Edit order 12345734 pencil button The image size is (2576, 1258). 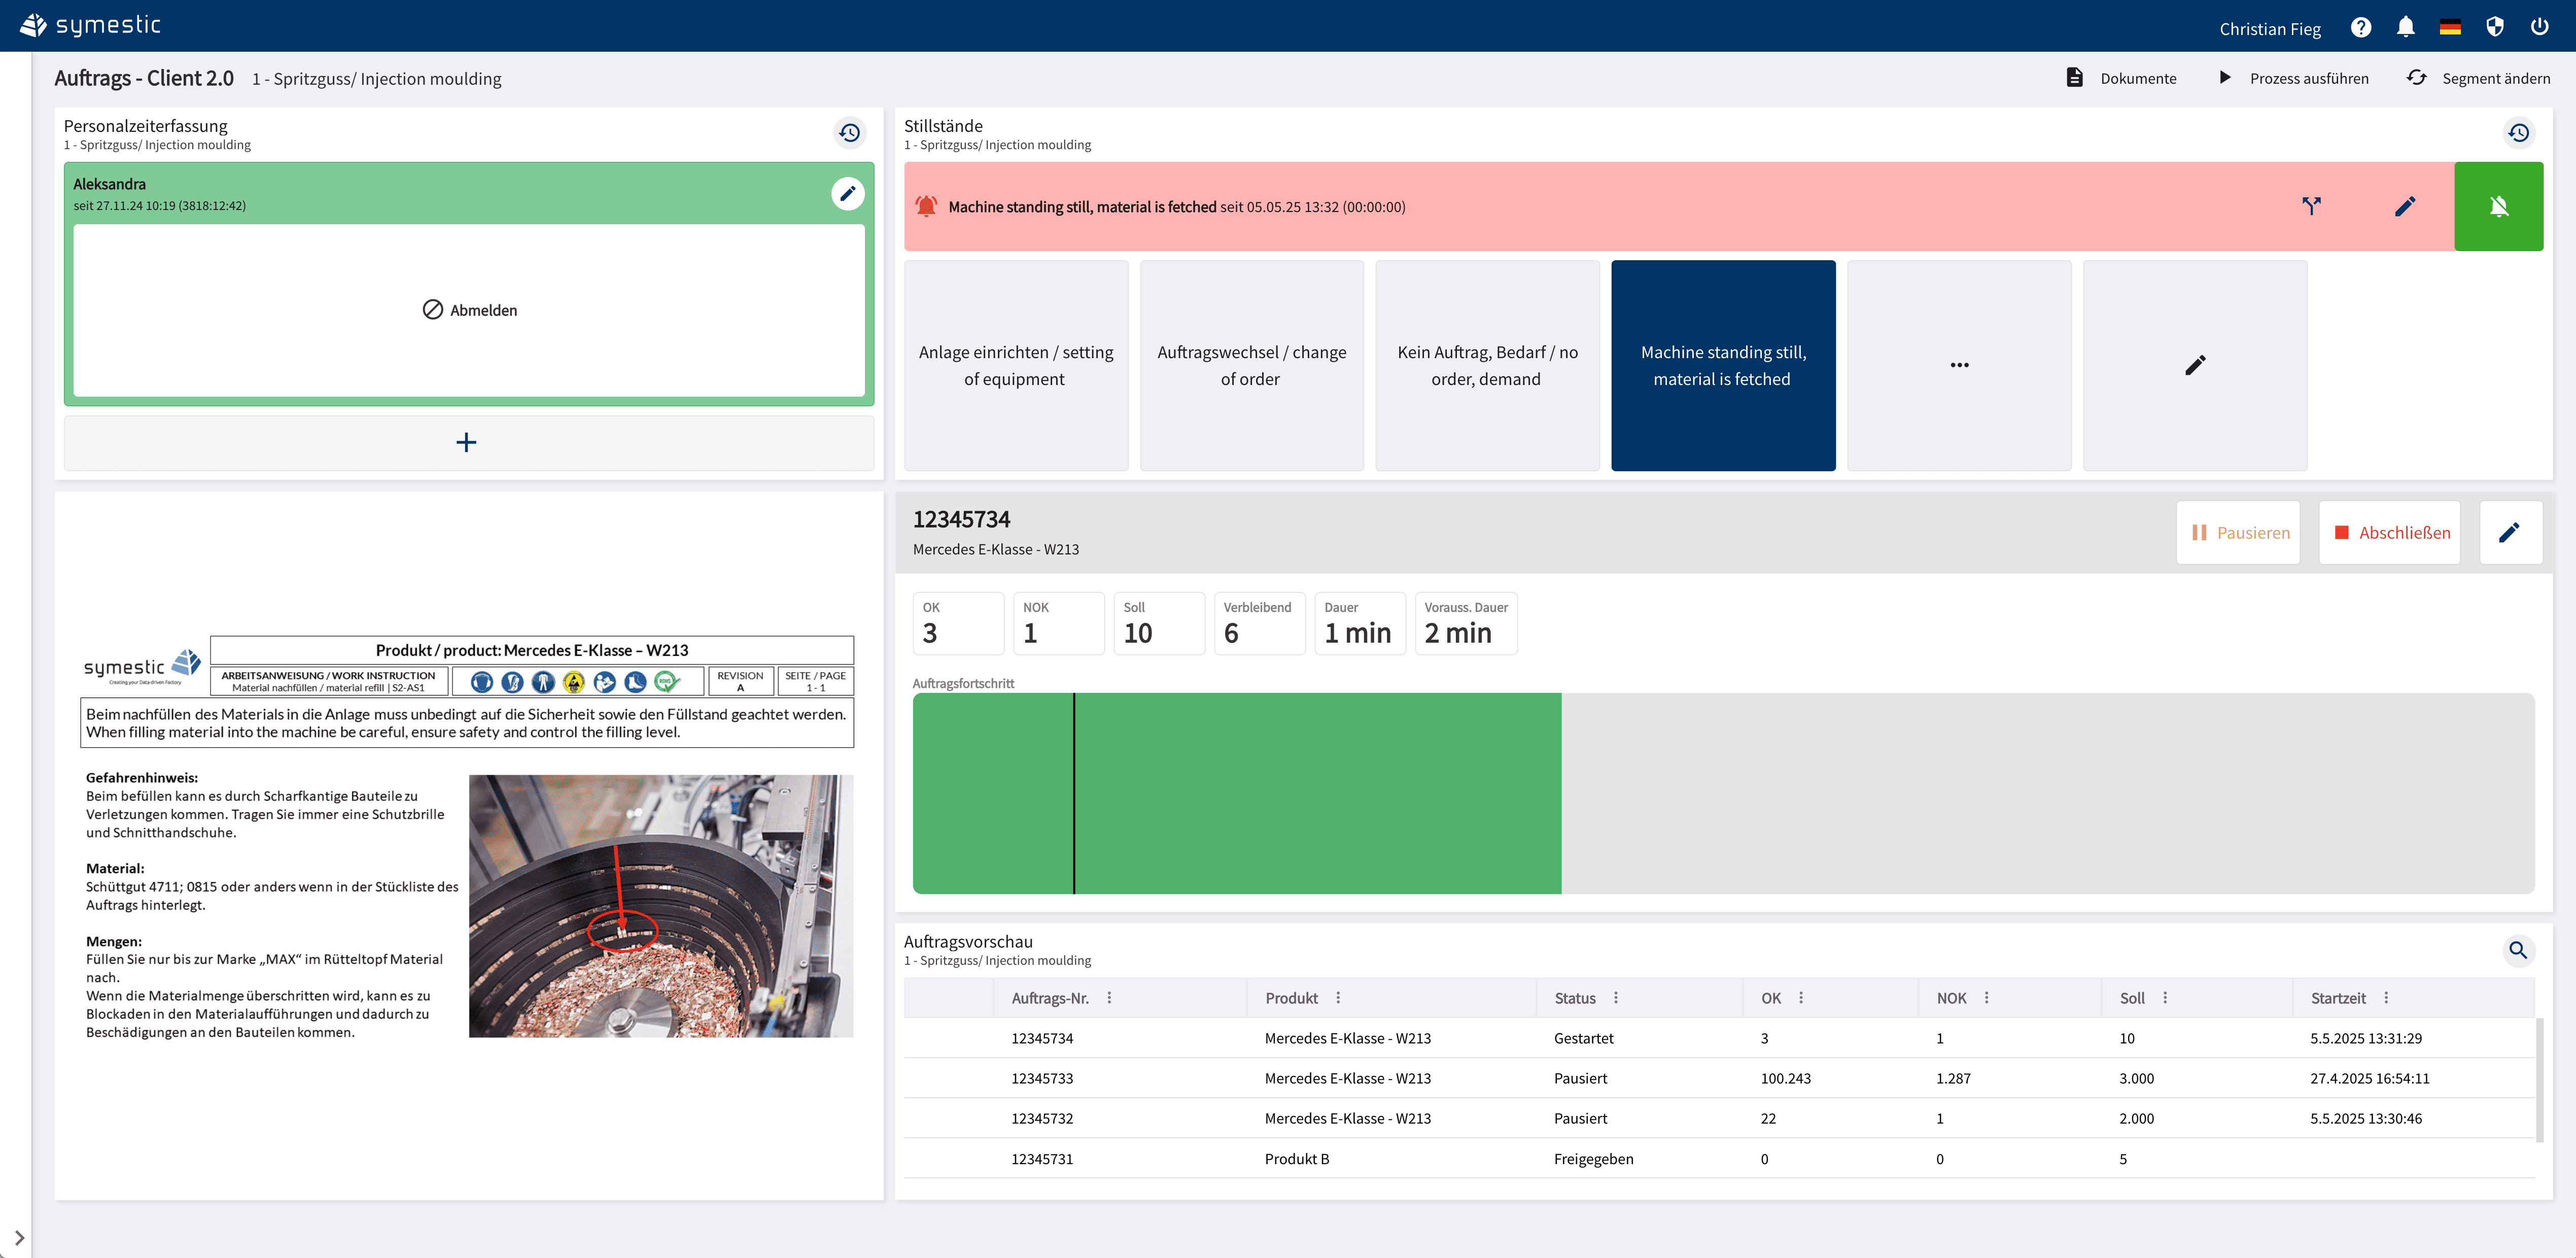2510,532
